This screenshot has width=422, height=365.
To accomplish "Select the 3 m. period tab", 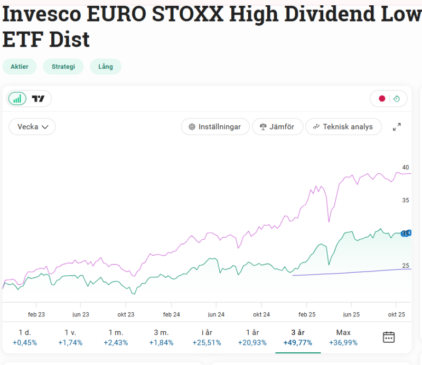I will pos(161,338).
